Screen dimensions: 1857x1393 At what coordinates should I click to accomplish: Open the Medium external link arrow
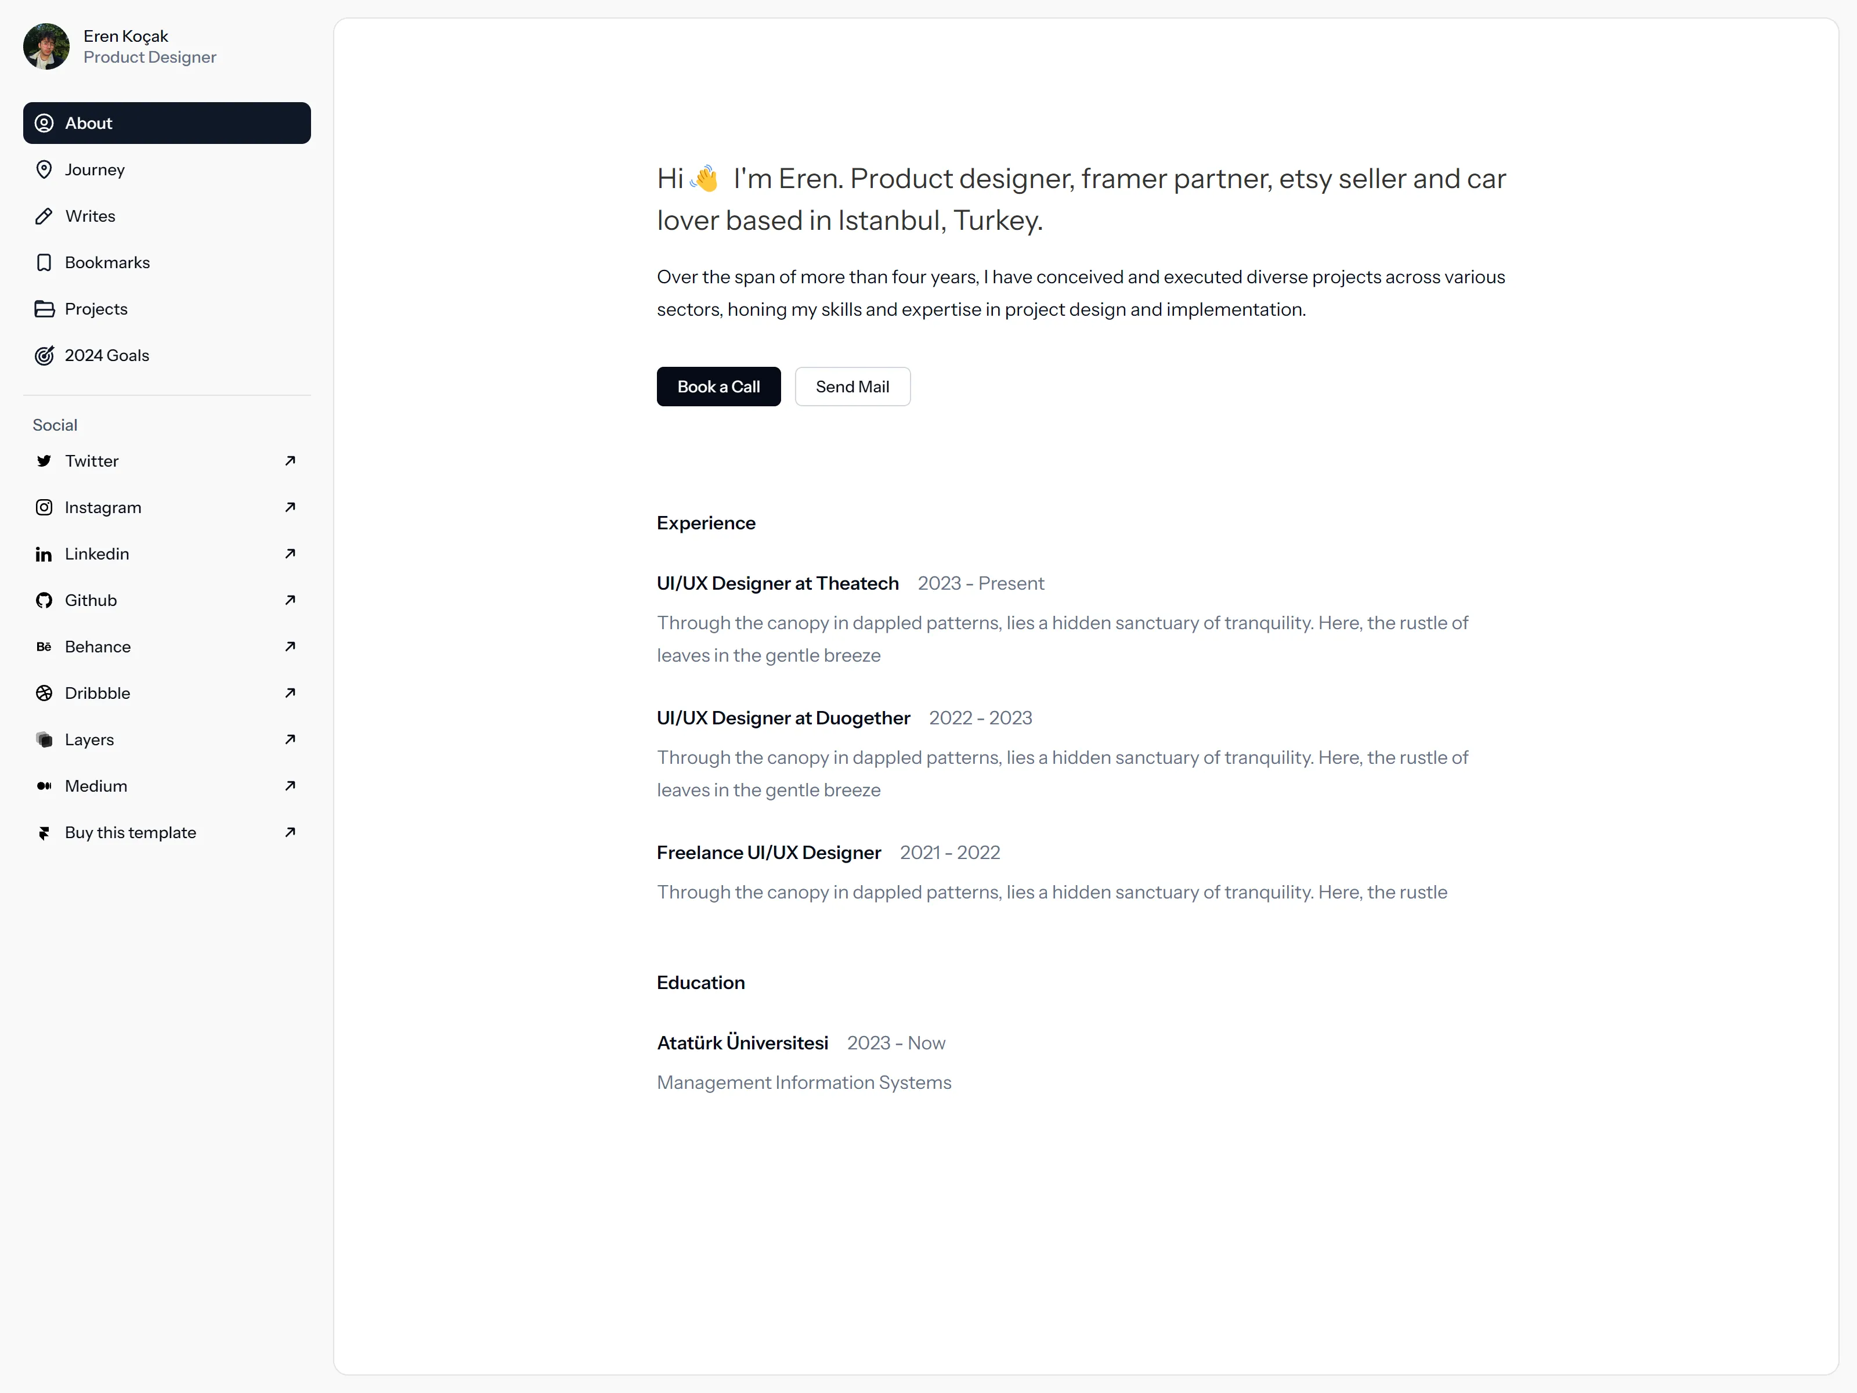coord(291,786)
